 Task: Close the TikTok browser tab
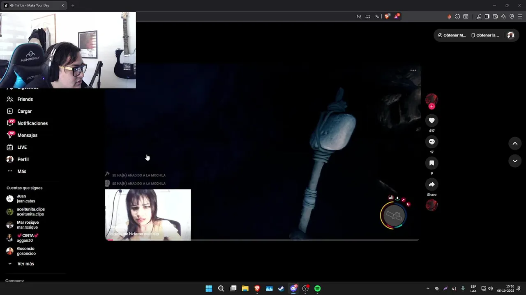coord(62,5)
